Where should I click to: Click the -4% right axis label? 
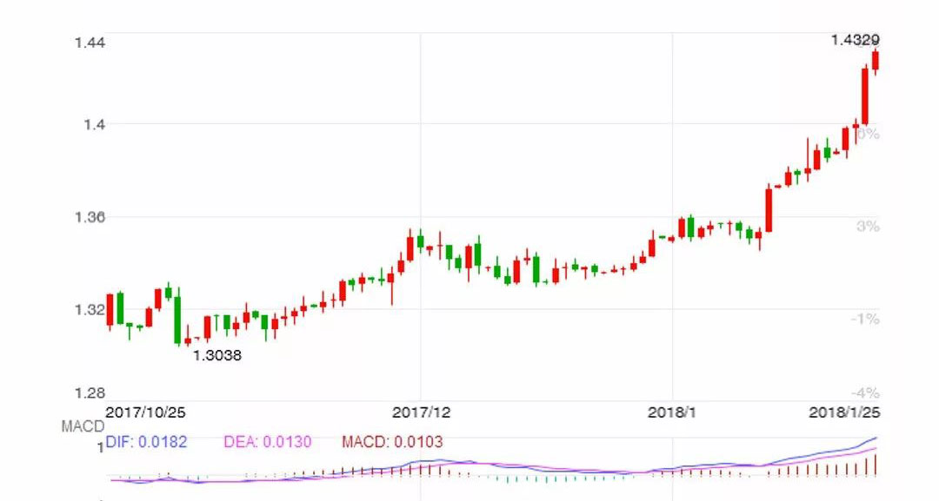click(x=866, y=392)
